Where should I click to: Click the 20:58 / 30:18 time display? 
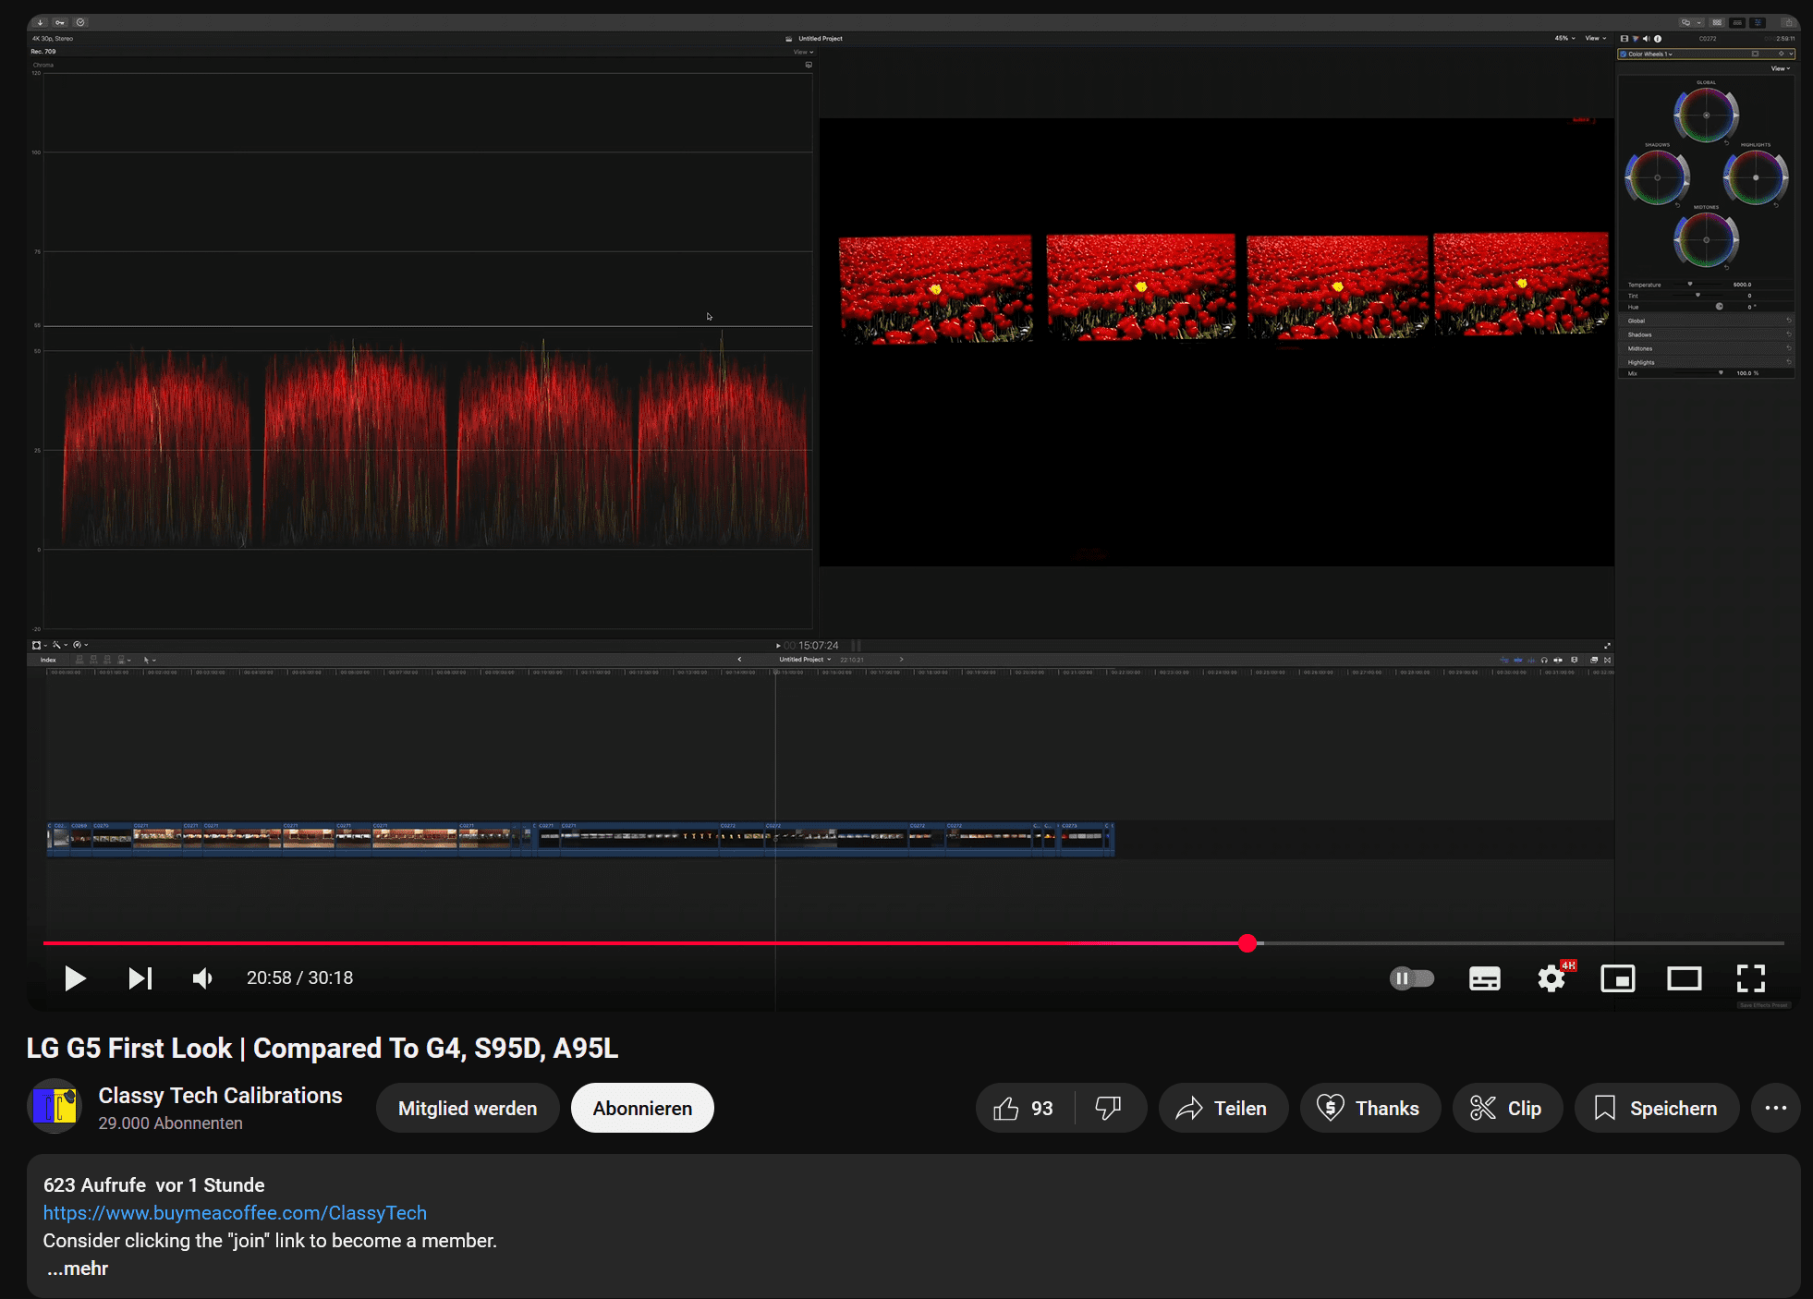point(299,977)
